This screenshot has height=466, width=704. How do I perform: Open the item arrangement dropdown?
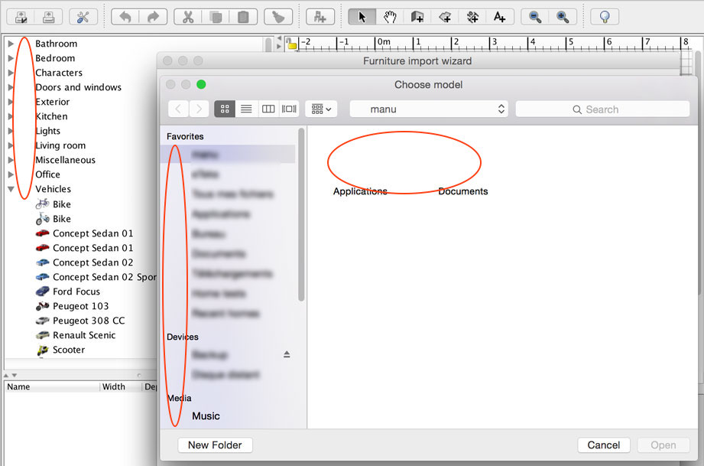pos(322,109)
